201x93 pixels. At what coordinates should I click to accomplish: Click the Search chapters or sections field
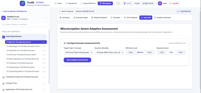pyautogui.click(x=24, y=25)
